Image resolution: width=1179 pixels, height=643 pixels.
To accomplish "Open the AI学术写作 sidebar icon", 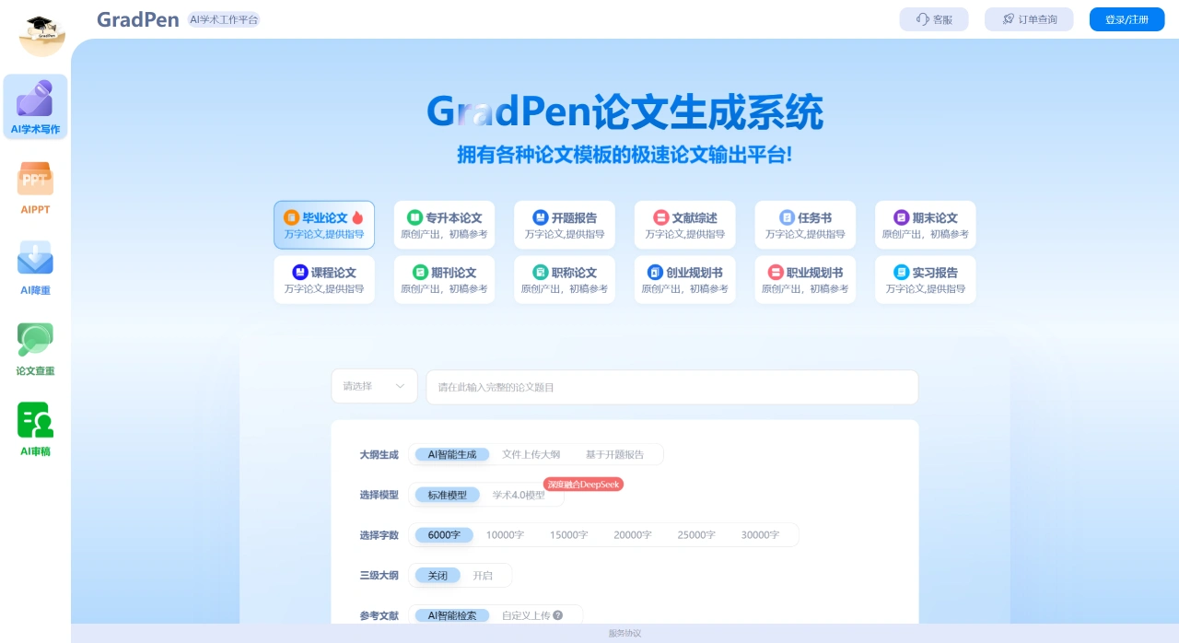I will [35, 107].
